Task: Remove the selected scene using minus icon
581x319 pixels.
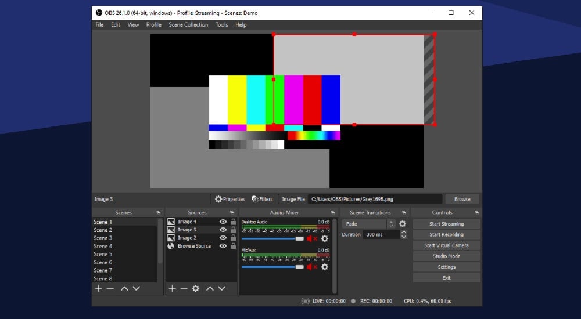Action: pos(110,288)
